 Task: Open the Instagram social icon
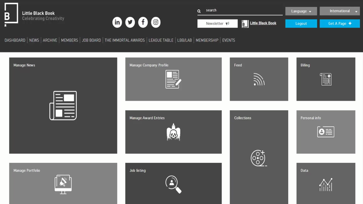tap(156, 22)
